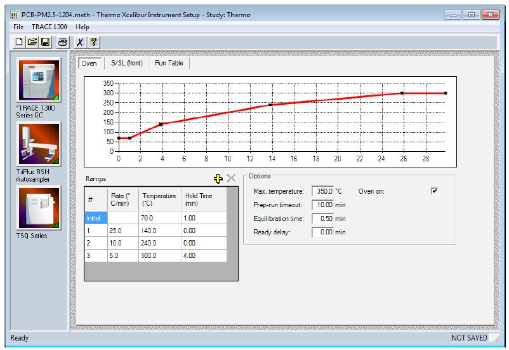The width and height of the screenshot is (509, 350).
Task: Open the Help menu
Action: click(x=83, y=27)
